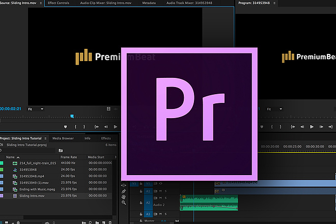Click the project search input field
The height and width of the screenshot is (224, 336).
tap(28, 151)
